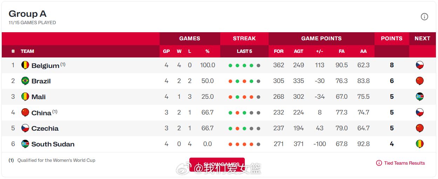Click the GAME POINTS column group header

tap(321, 39)
